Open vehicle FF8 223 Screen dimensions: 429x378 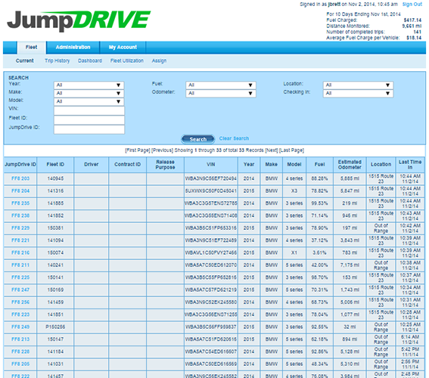click(x=20, y=314)
